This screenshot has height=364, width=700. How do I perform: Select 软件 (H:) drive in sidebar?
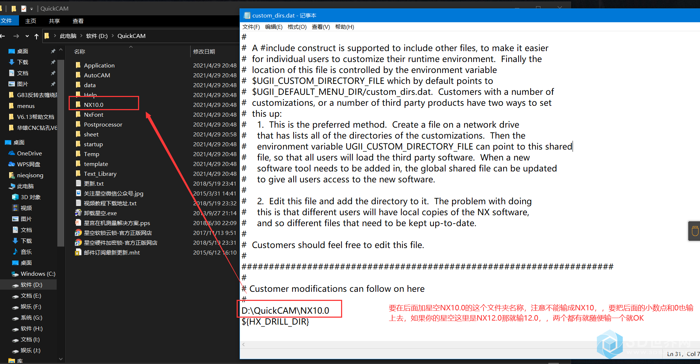coord(31,328)
